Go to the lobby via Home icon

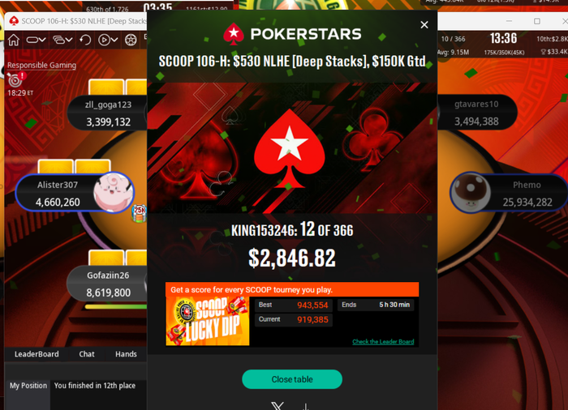(14, 40)
